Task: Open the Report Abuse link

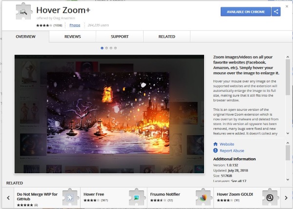Action: click(x=232, y=151)
